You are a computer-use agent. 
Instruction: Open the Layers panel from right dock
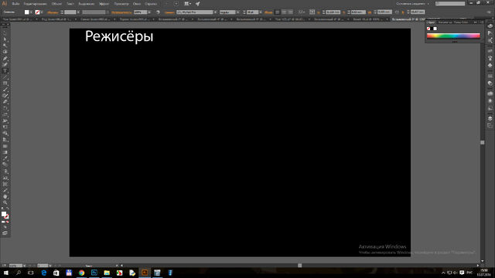tap(490, 118)
